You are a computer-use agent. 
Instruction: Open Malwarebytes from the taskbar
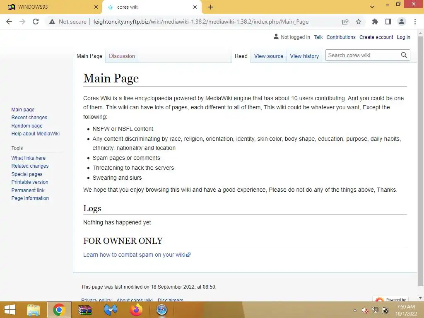(x=111, y=310)
